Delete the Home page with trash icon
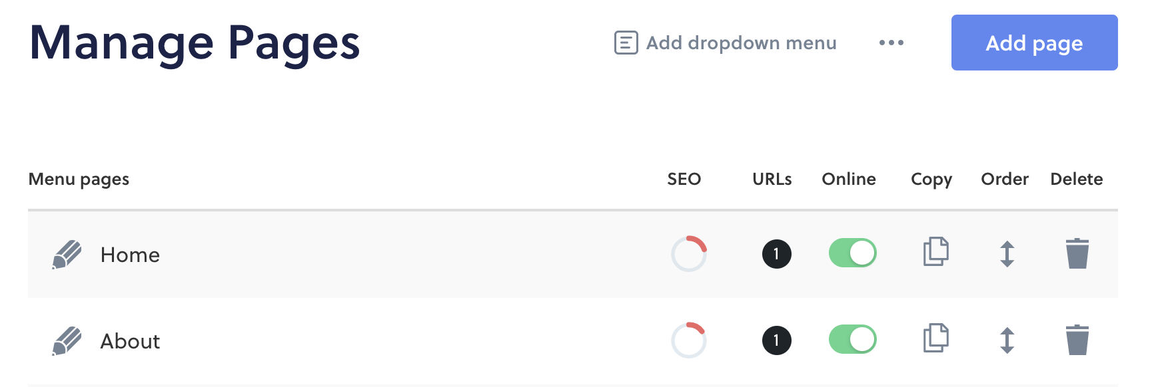Viewport: 1154px width, 387px height. point(1077,253)
